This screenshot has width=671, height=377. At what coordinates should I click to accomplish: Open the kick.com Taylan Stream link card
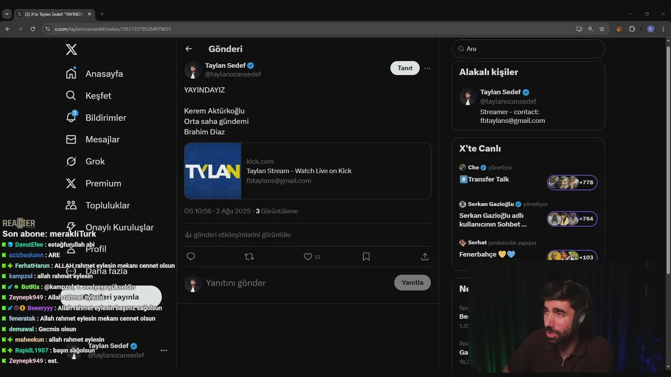pos(308,171)
